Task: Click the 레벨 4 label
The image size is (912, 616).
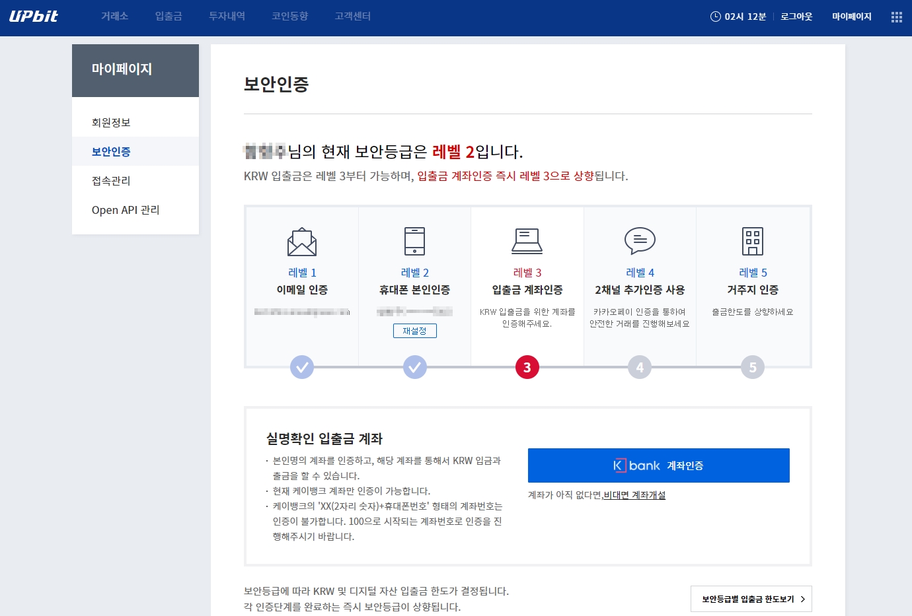Action: coord(640,273)
